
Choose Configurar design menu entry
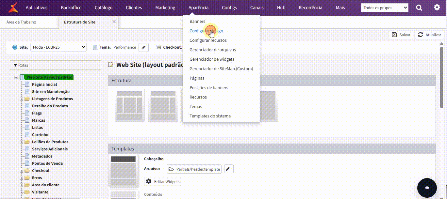pos(206,31)
